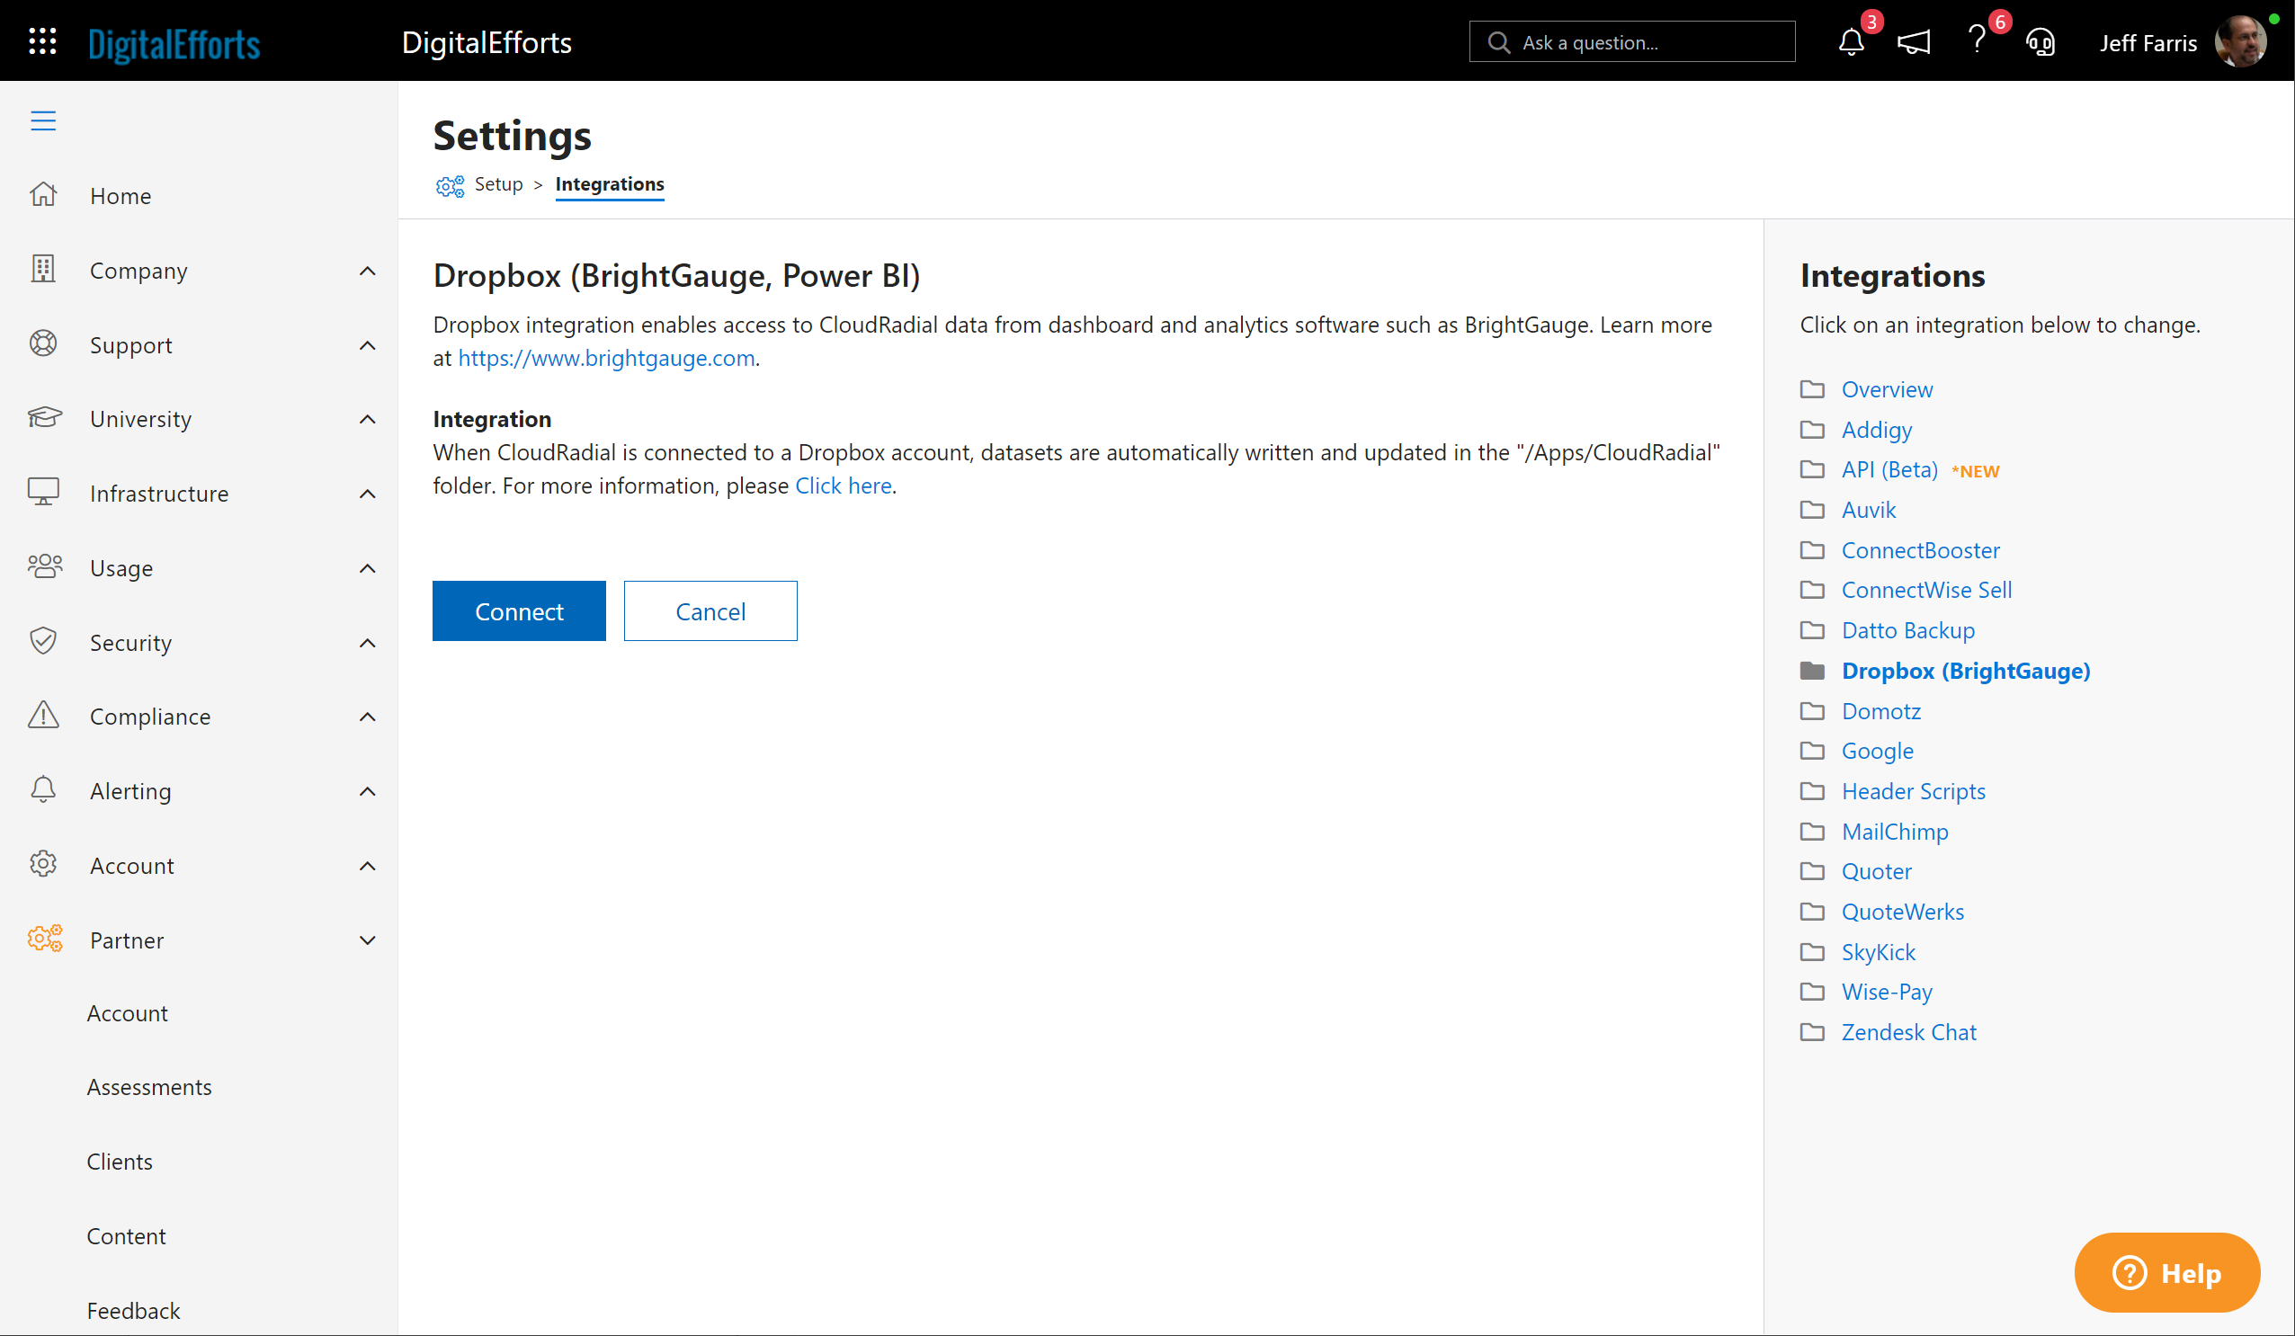The image size is (2295, 1336).
Task: Expand the Compliance menu chevron
Action: (367, 717)
